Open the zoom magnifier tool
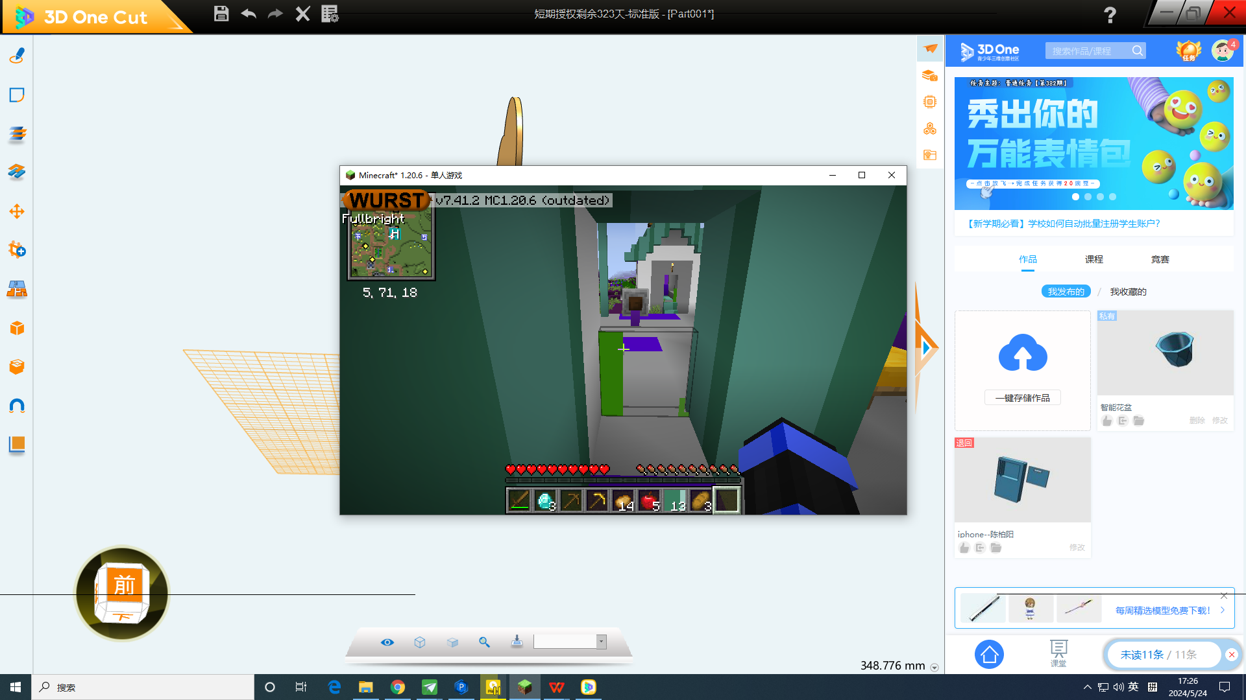Screen dimensions: 1246x700 484,642
